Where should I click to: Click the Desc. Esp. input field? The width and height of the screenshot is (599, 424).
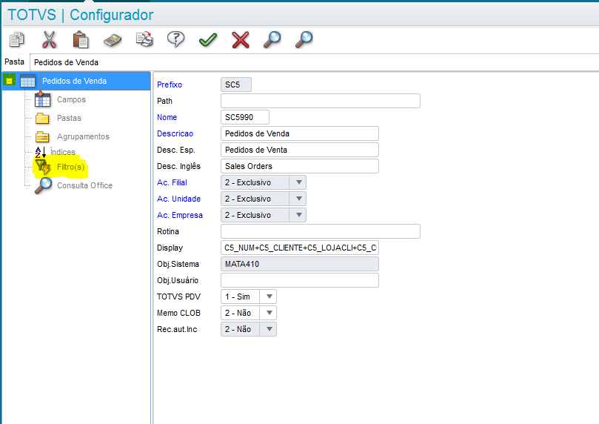pyautogui.click(x=300, y=150)
